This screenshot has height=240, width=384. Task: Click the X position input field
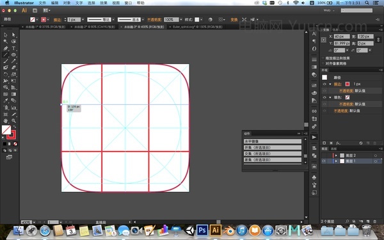(x=342, y=36)
